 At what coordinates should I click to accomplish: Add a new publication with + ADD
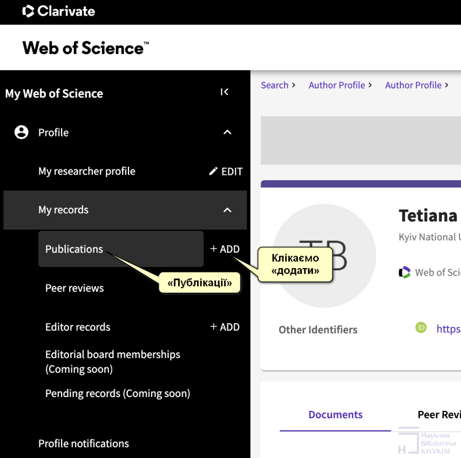click(225, 249)
